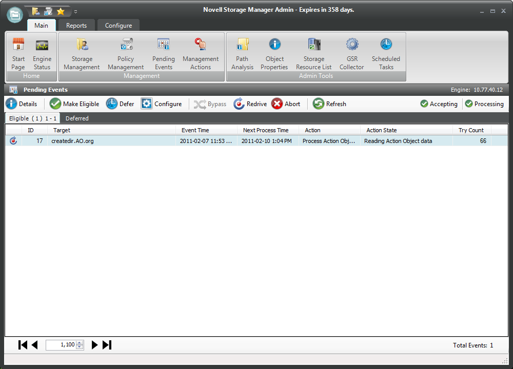
Task: Go to next page of events
Action: coord(94,345)
